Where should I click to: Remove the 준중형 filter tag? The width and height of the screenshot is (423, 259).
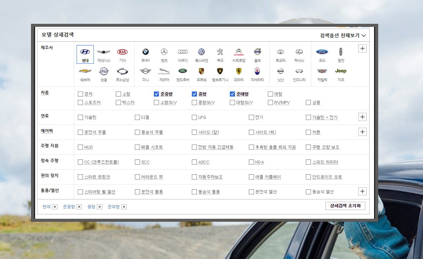[x=79, y=206]
